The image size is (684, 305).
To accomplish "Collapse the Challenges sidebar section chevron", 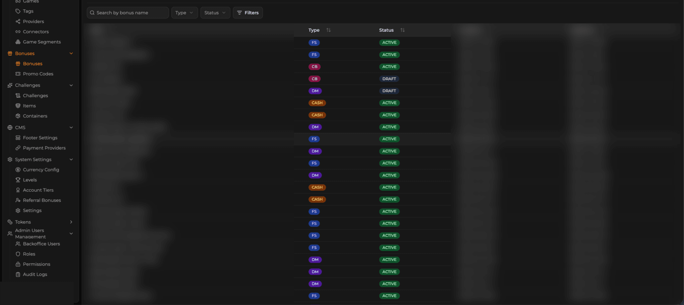I will point(71,85).
